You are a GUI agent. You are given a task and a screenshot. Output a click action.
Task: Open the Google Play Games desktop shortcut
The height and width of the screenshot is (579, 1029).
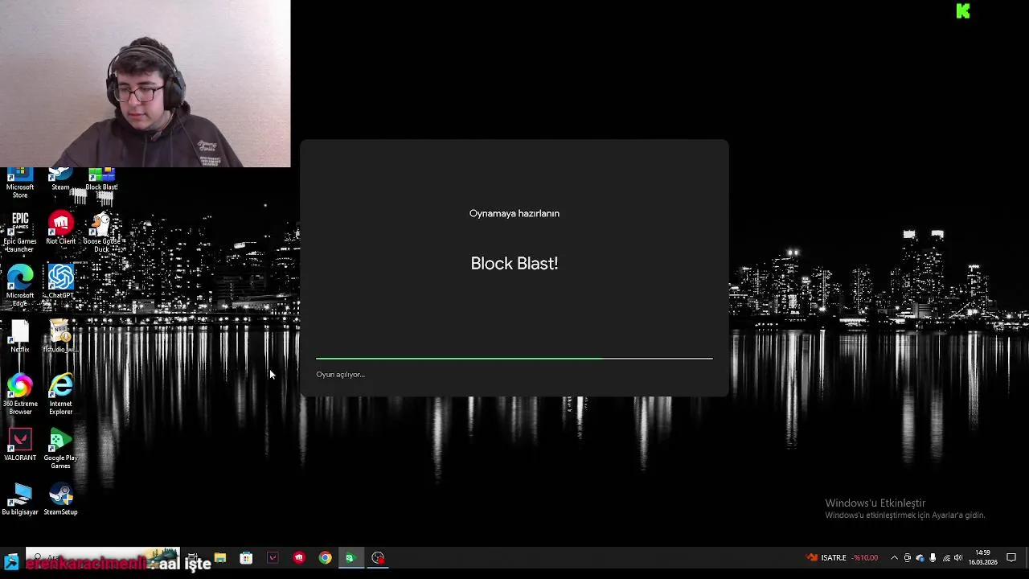pos(60,449)
